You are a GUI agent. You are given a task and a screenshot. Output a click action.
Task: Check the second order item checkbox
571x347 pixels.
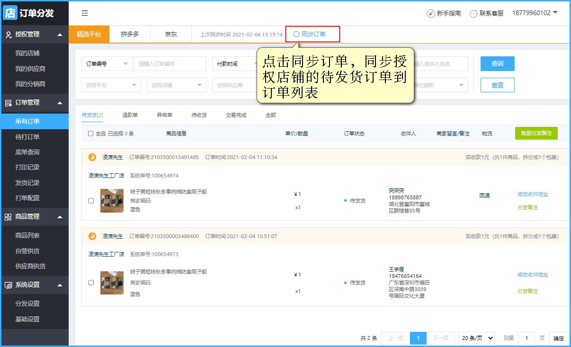click(91, 283)
